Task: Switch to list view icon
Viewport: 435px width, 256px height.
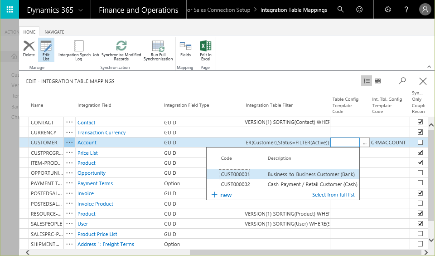Action: [x=367, y=81]
